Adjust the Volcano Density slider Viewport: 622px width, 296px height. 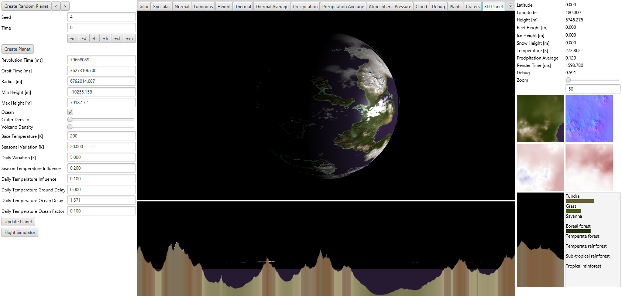101,127
